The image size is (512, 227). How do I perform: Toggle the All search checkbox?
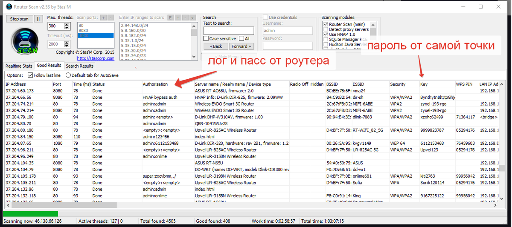[241, 39]
